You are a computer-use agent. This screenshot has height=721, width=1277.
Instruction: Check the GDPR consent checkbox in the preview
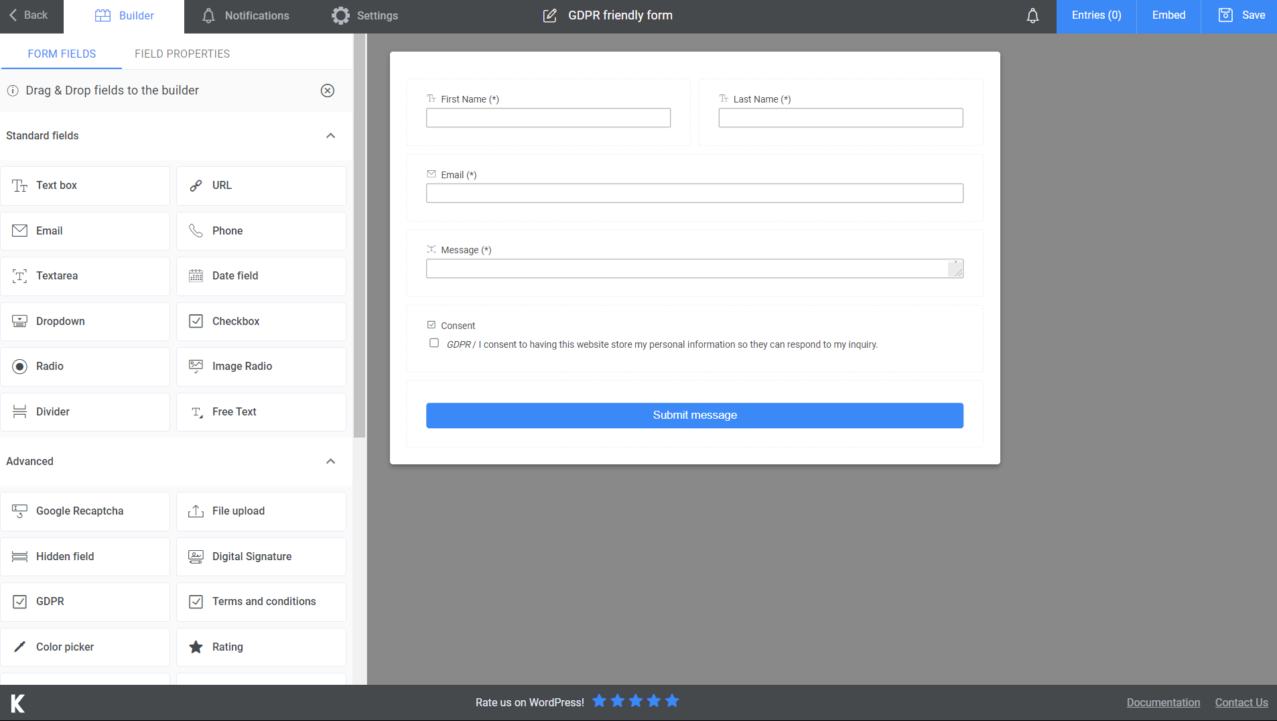pos(434,343)
